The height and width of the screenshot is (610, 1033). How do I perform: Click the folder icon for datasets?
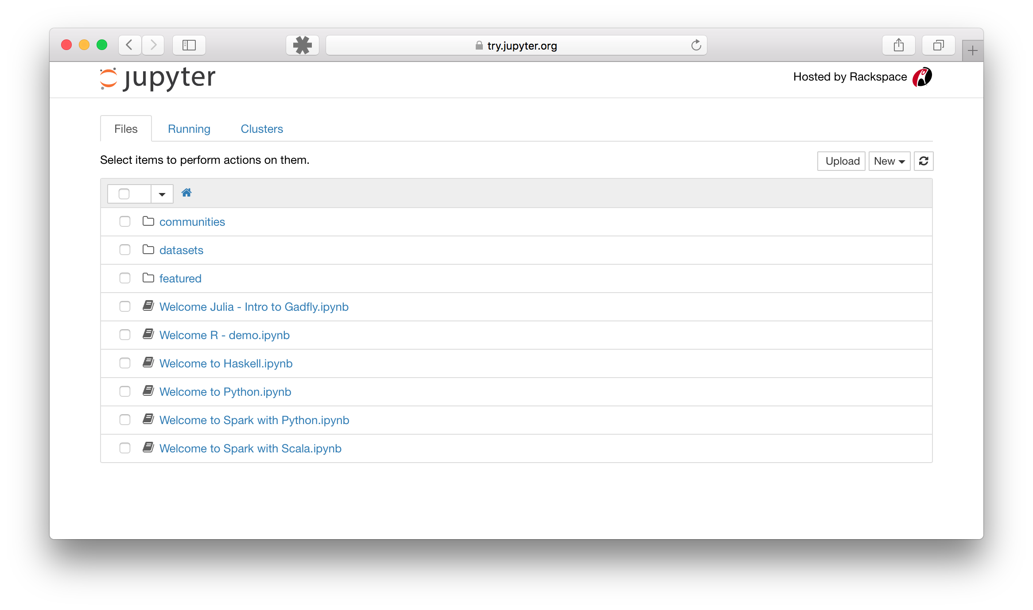coord(148,250)
